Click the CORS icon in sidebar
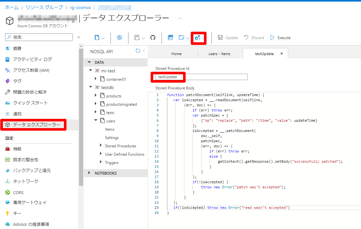The width and height of the screenshot is (361, 229). click(7, 192)
